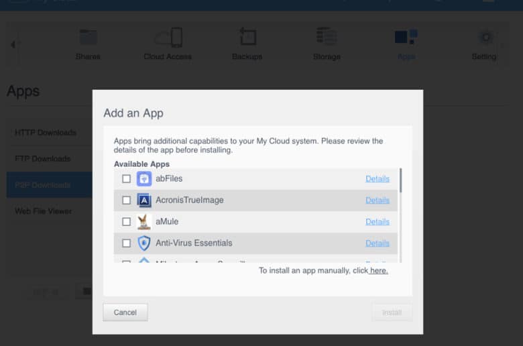
Task: Open the Shares icon in navigation
Action: (x=88, y=37)
